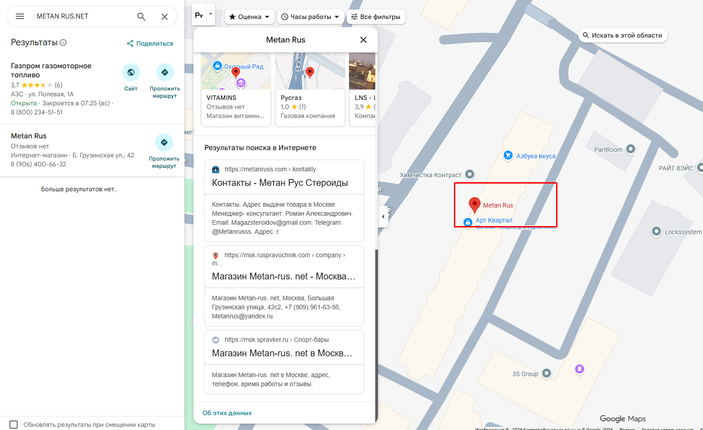703x430 pixels.
Task: Open VITAMINS place card
Action: (x=236, y=90)
